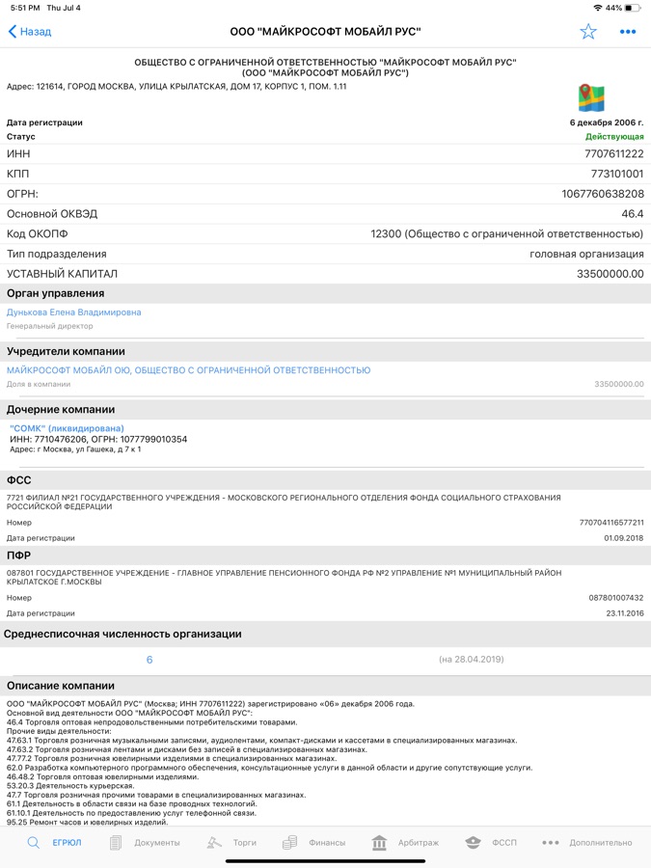The width and height of the screenshot is (651, 868).
Task: Go back using Назад button
Action: click(30, 32)
